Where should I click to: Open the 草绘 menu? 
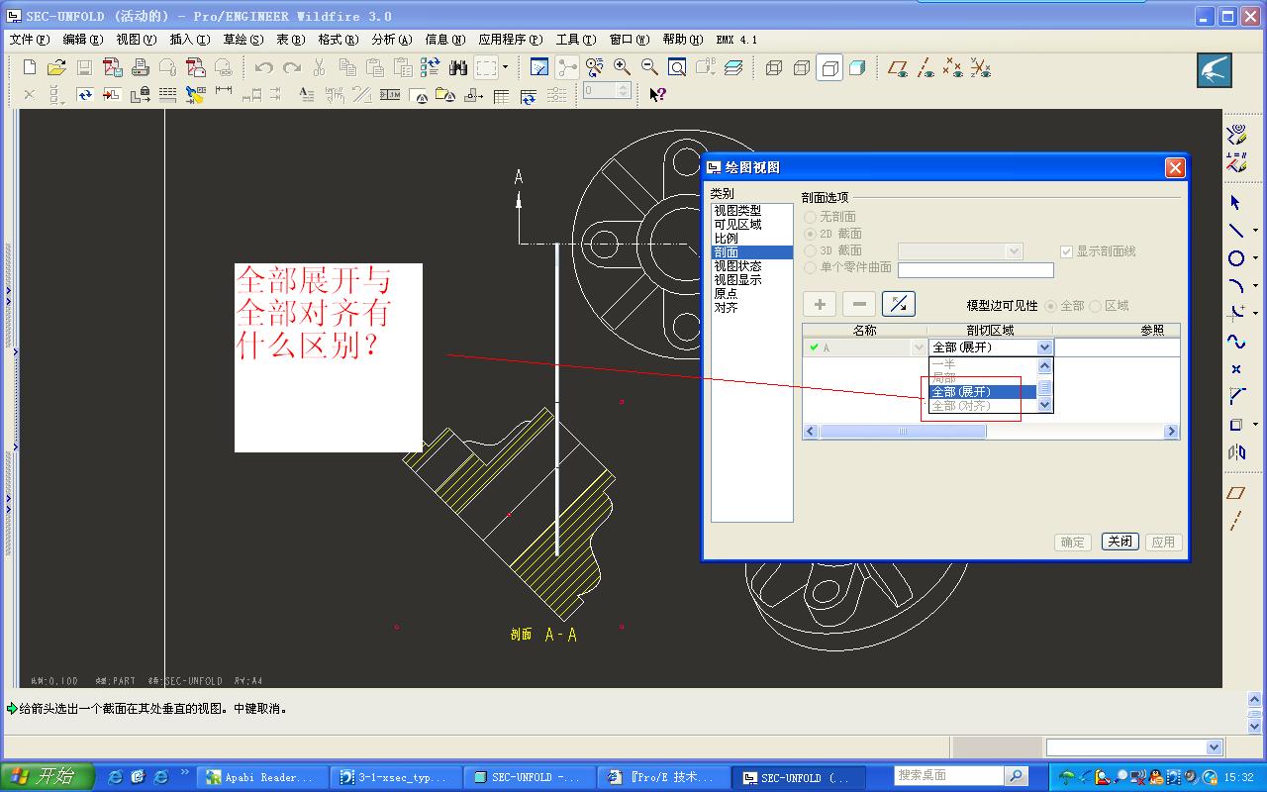point(243,40)
